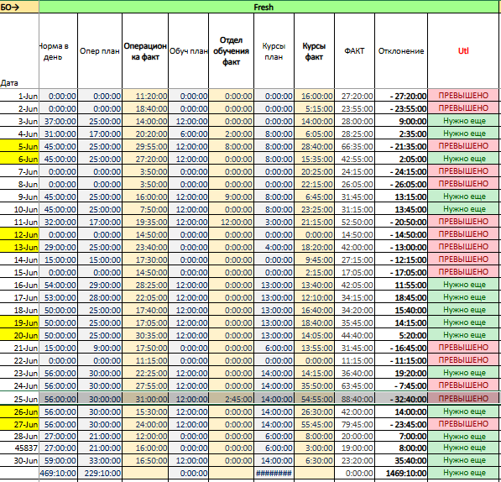Click deviation -14:50:00 for 12-Jun
Viewport: 501px width, 482px height.
tap(401, 234)
